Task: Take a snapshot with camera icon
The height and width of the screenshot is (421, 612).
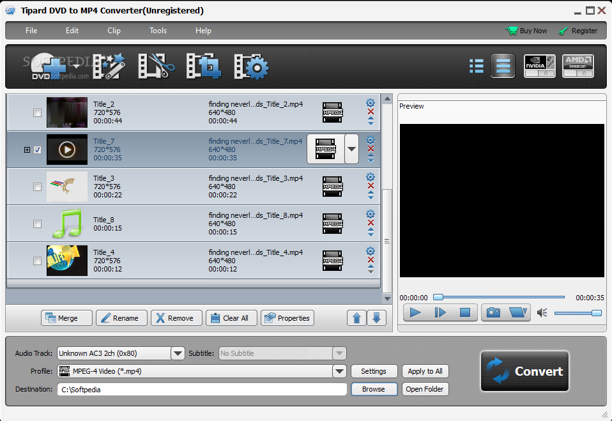Action: [493, 312]
